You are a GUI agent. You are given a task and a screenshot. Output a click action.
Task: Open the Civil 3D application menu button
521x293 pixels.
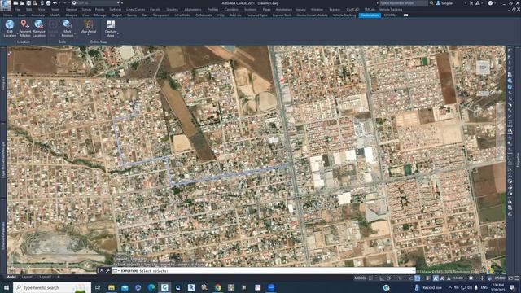click(x=6, y=5)
